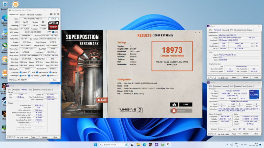The image size is (264, 148).
Task: Click SAVE button in Superposition
Action: point(186,105)
